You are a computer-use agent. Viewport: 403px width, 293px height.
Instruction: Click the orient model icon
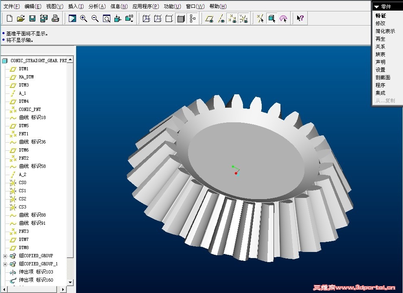point(118,18)
